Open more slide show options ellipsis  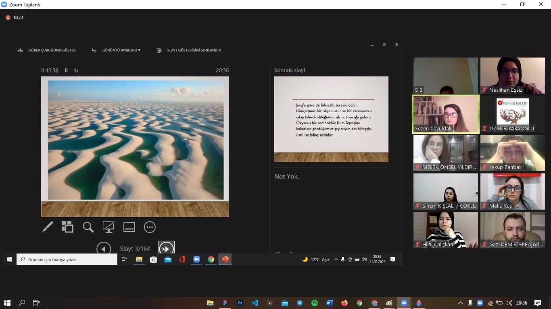point(150,227)
